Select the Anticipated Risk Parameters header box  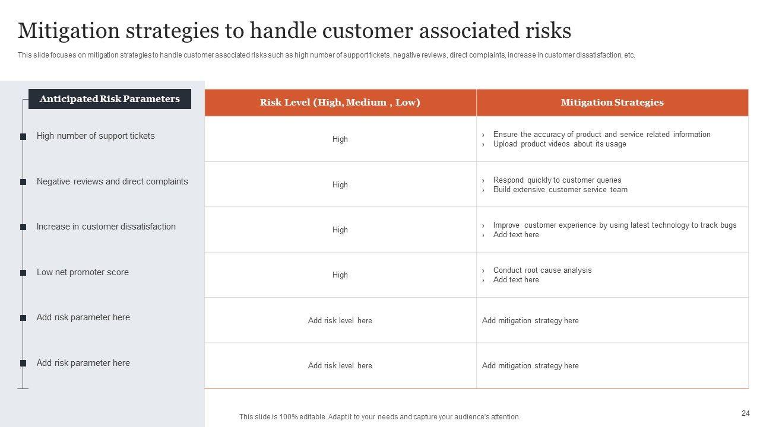[x=110, y=99]
